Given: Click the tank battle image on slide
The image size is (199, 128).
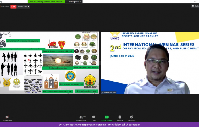Looking at the screenshot, I should 58,61.
